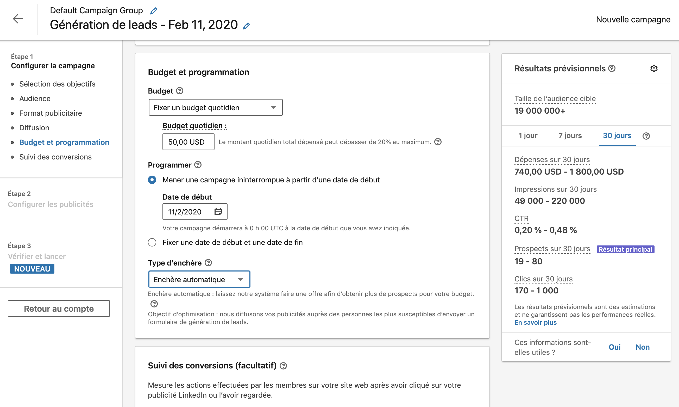Open help icon below Enchère automatique description
The width and height of the screenshot is (679, 407).
pos(154,304)
